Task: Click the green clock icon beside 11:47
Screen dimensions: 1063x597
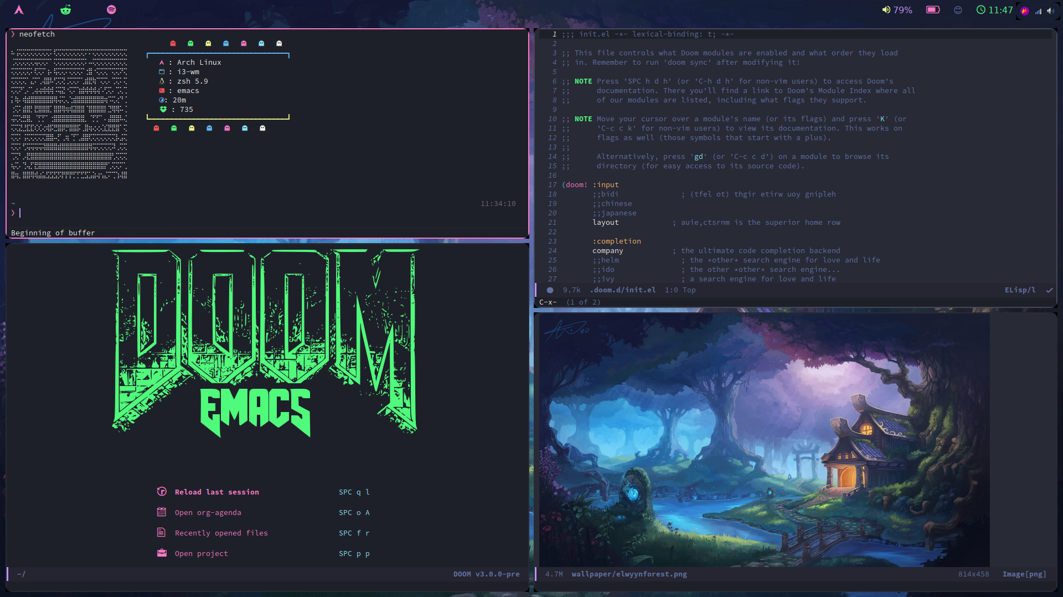Action: tap(981, 9)
